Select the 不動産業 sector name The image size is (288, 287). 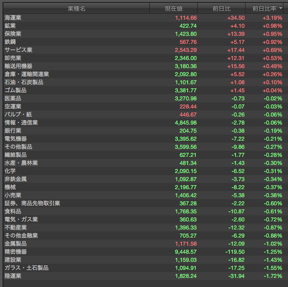[16, 227]
